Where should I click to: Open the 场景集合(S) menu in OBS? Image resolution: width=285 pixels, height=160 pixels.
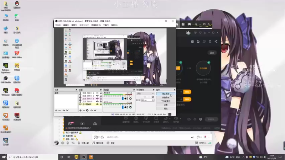click(x=96, y=25)
